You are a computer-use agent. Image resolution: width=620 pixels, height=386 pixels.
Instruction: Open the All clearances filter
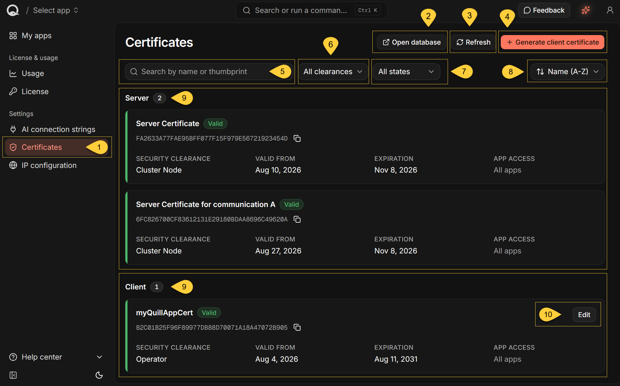tap(333, 72)
